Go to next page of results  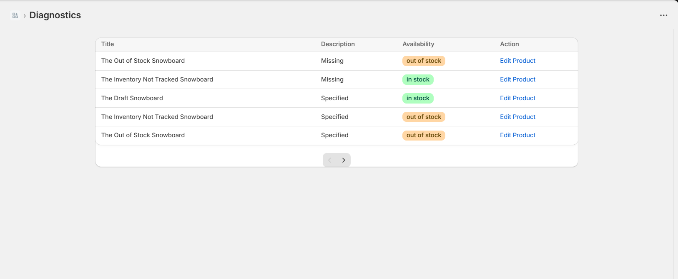click(x=344, y=160)
